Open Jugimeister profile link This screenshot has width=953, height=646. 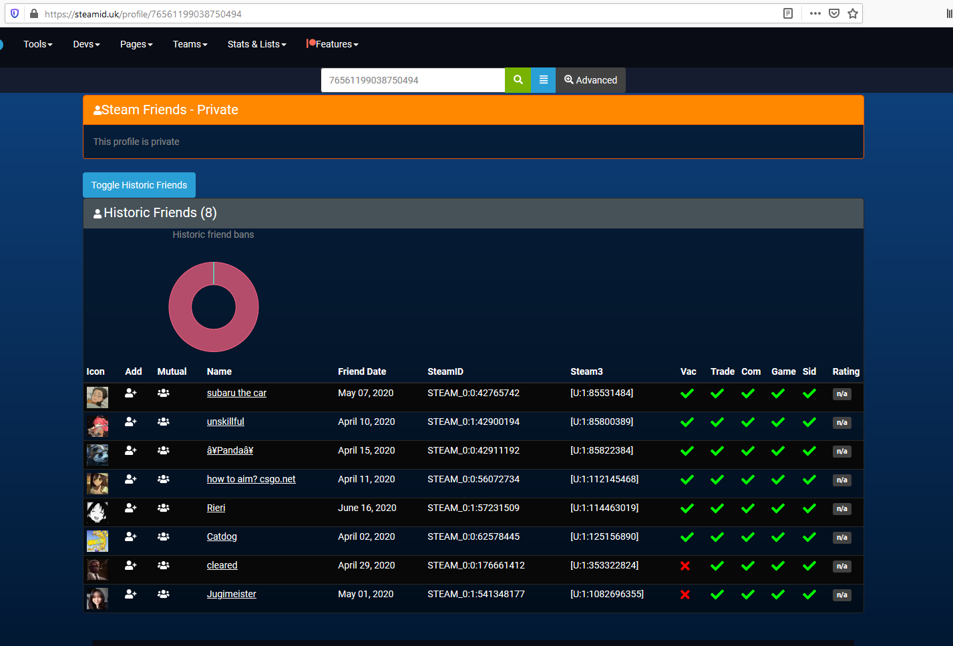coord(231,594)
